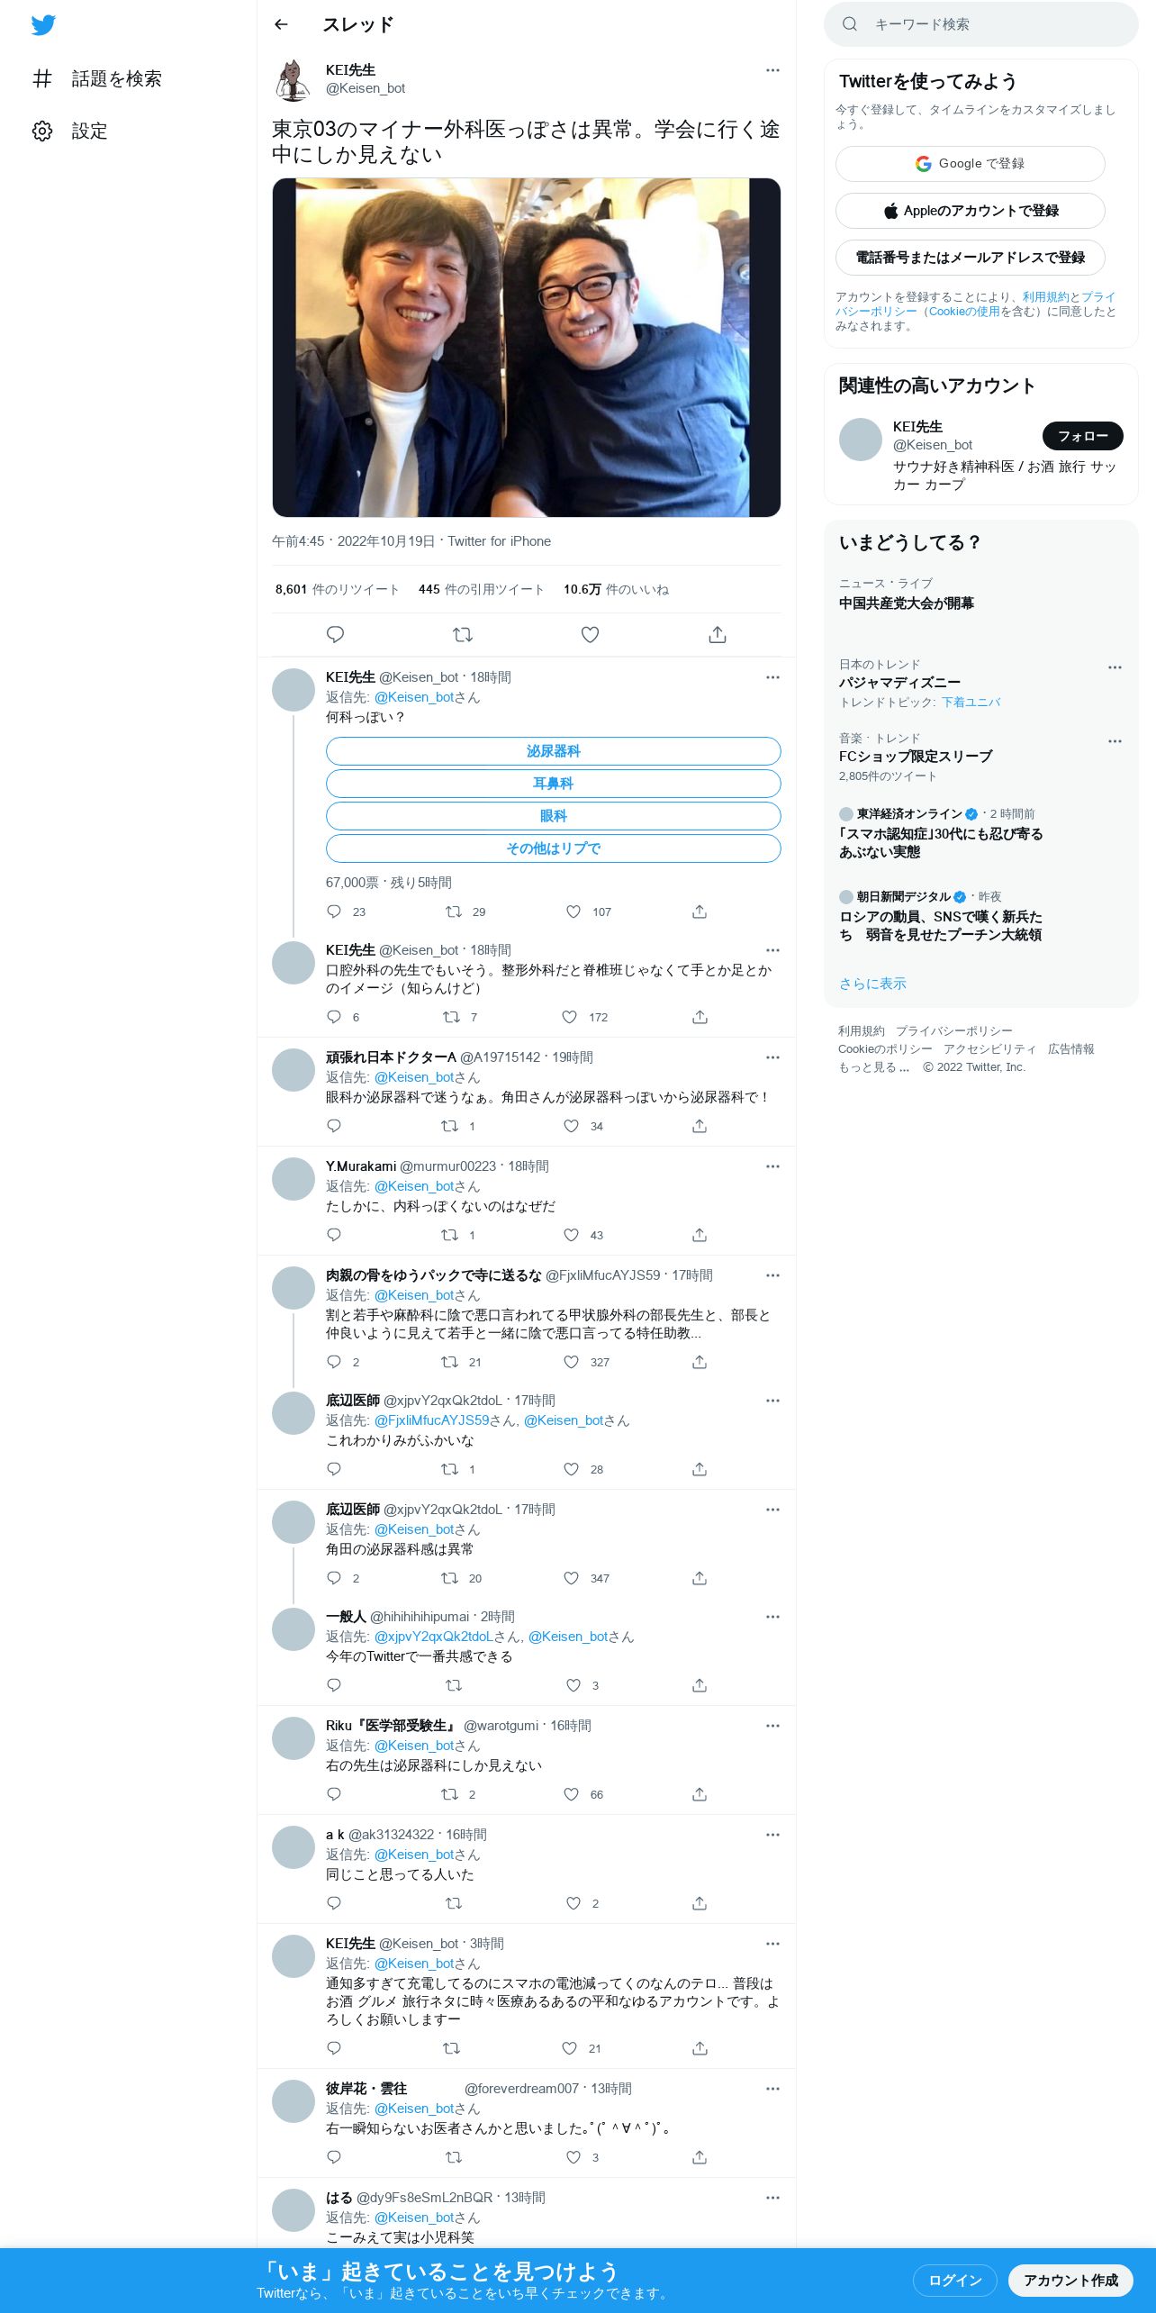
Task: Vote for 泌尿器科 in the poll
Action: [x=553, y=751]
